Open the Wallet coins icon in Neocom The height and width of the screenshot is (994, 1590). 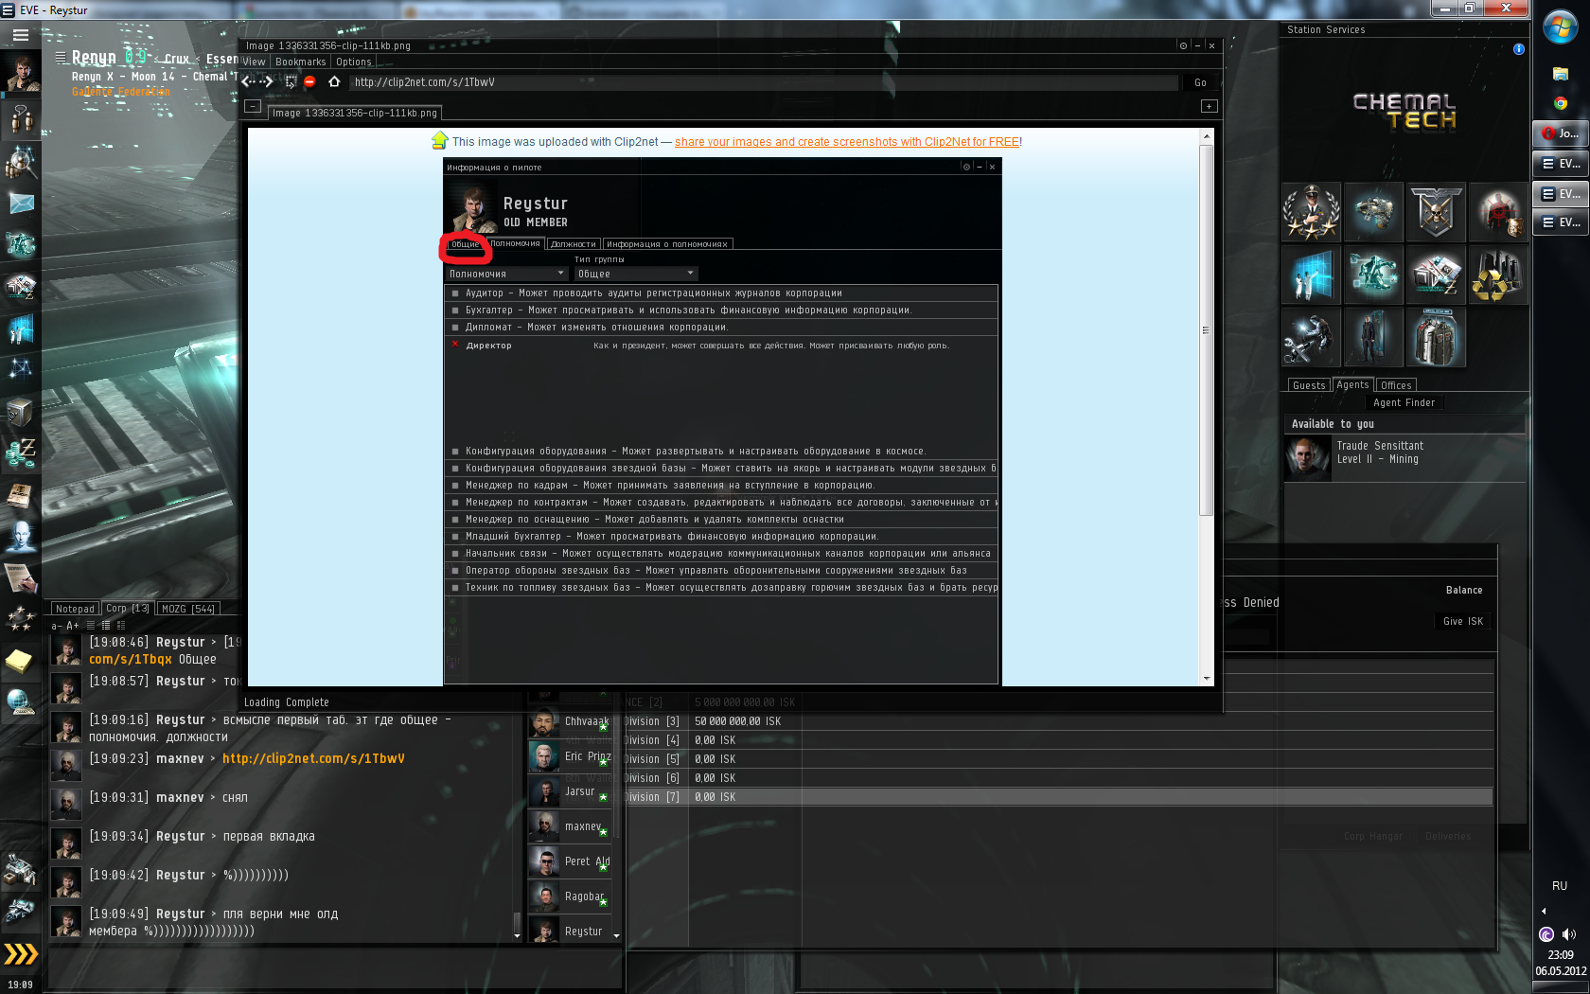(x=21, y=453)
